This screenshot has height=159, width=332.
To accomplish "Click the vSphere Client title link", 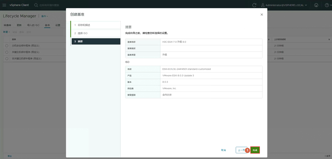I will coord(19,5).
